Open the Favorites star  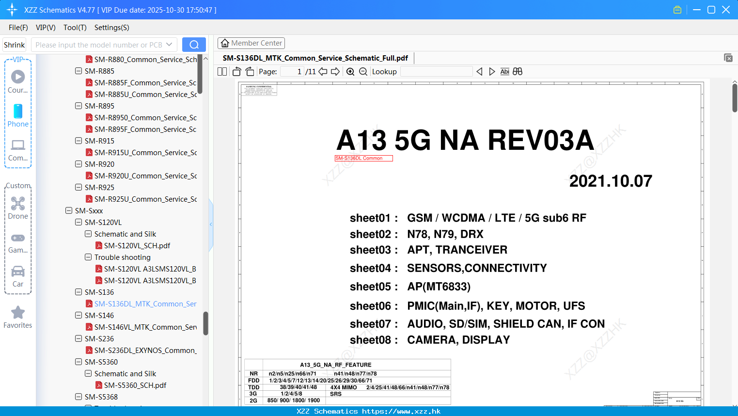pos(18,317)
